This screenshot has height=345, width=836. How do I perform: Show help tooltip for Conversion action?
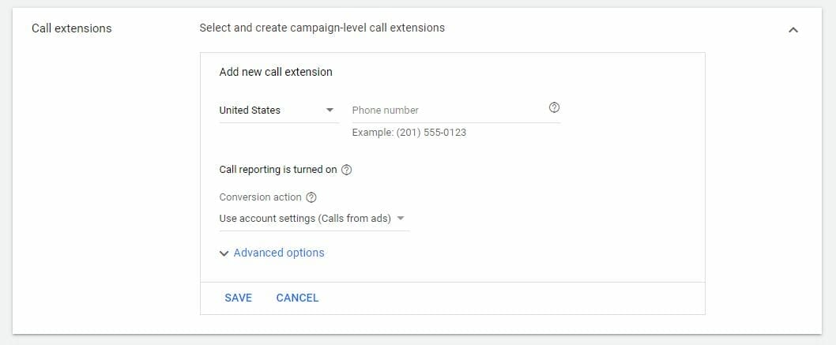click(311, 197)
